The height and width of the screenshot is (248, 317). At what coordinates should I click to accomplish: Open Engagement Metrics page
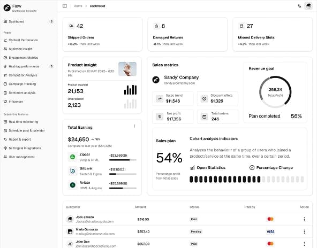(x=28, y=58)
